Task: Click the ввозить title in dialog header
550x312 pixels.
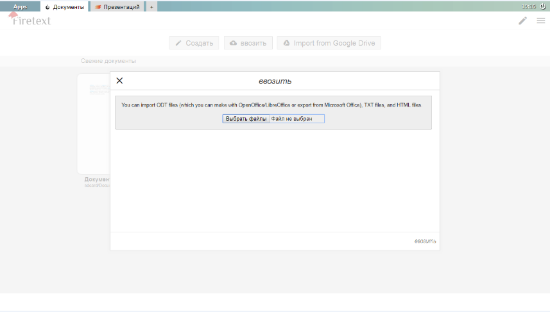Action: [x=275, y=81]
